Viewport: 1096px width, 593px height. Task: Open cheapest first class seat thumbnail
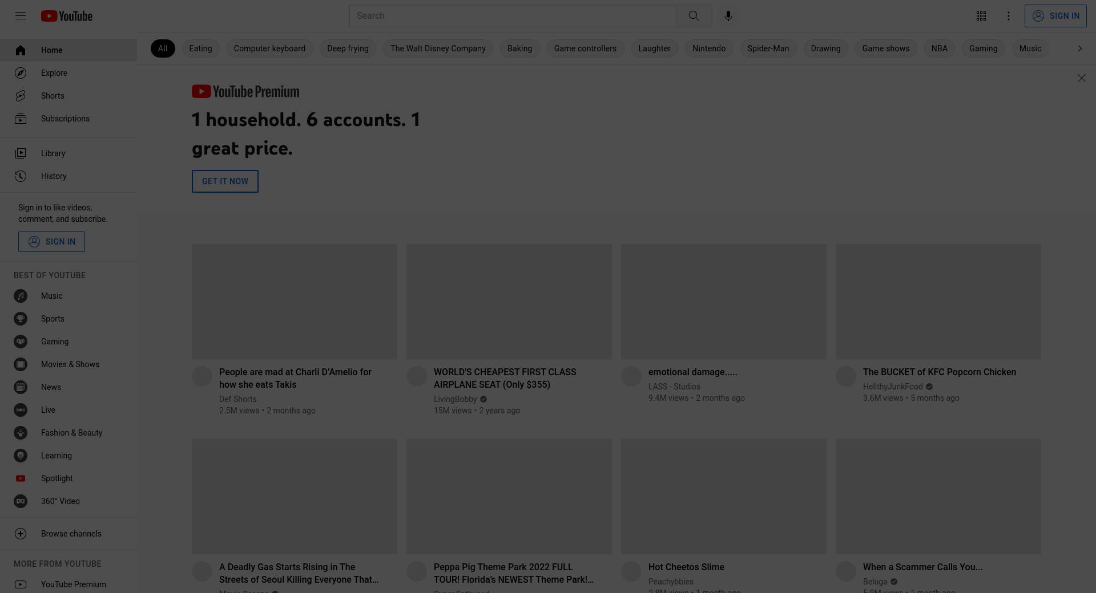click(509, 302)
